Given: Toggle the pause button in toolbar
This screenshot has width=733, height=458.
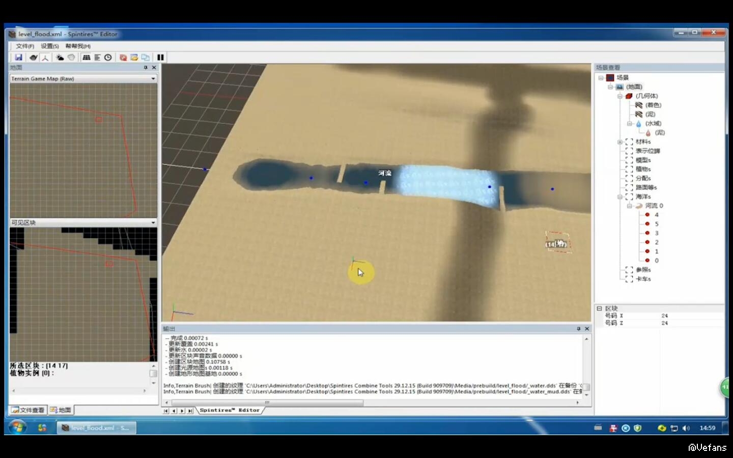Looking at the screenshot, I should point(160,58).
